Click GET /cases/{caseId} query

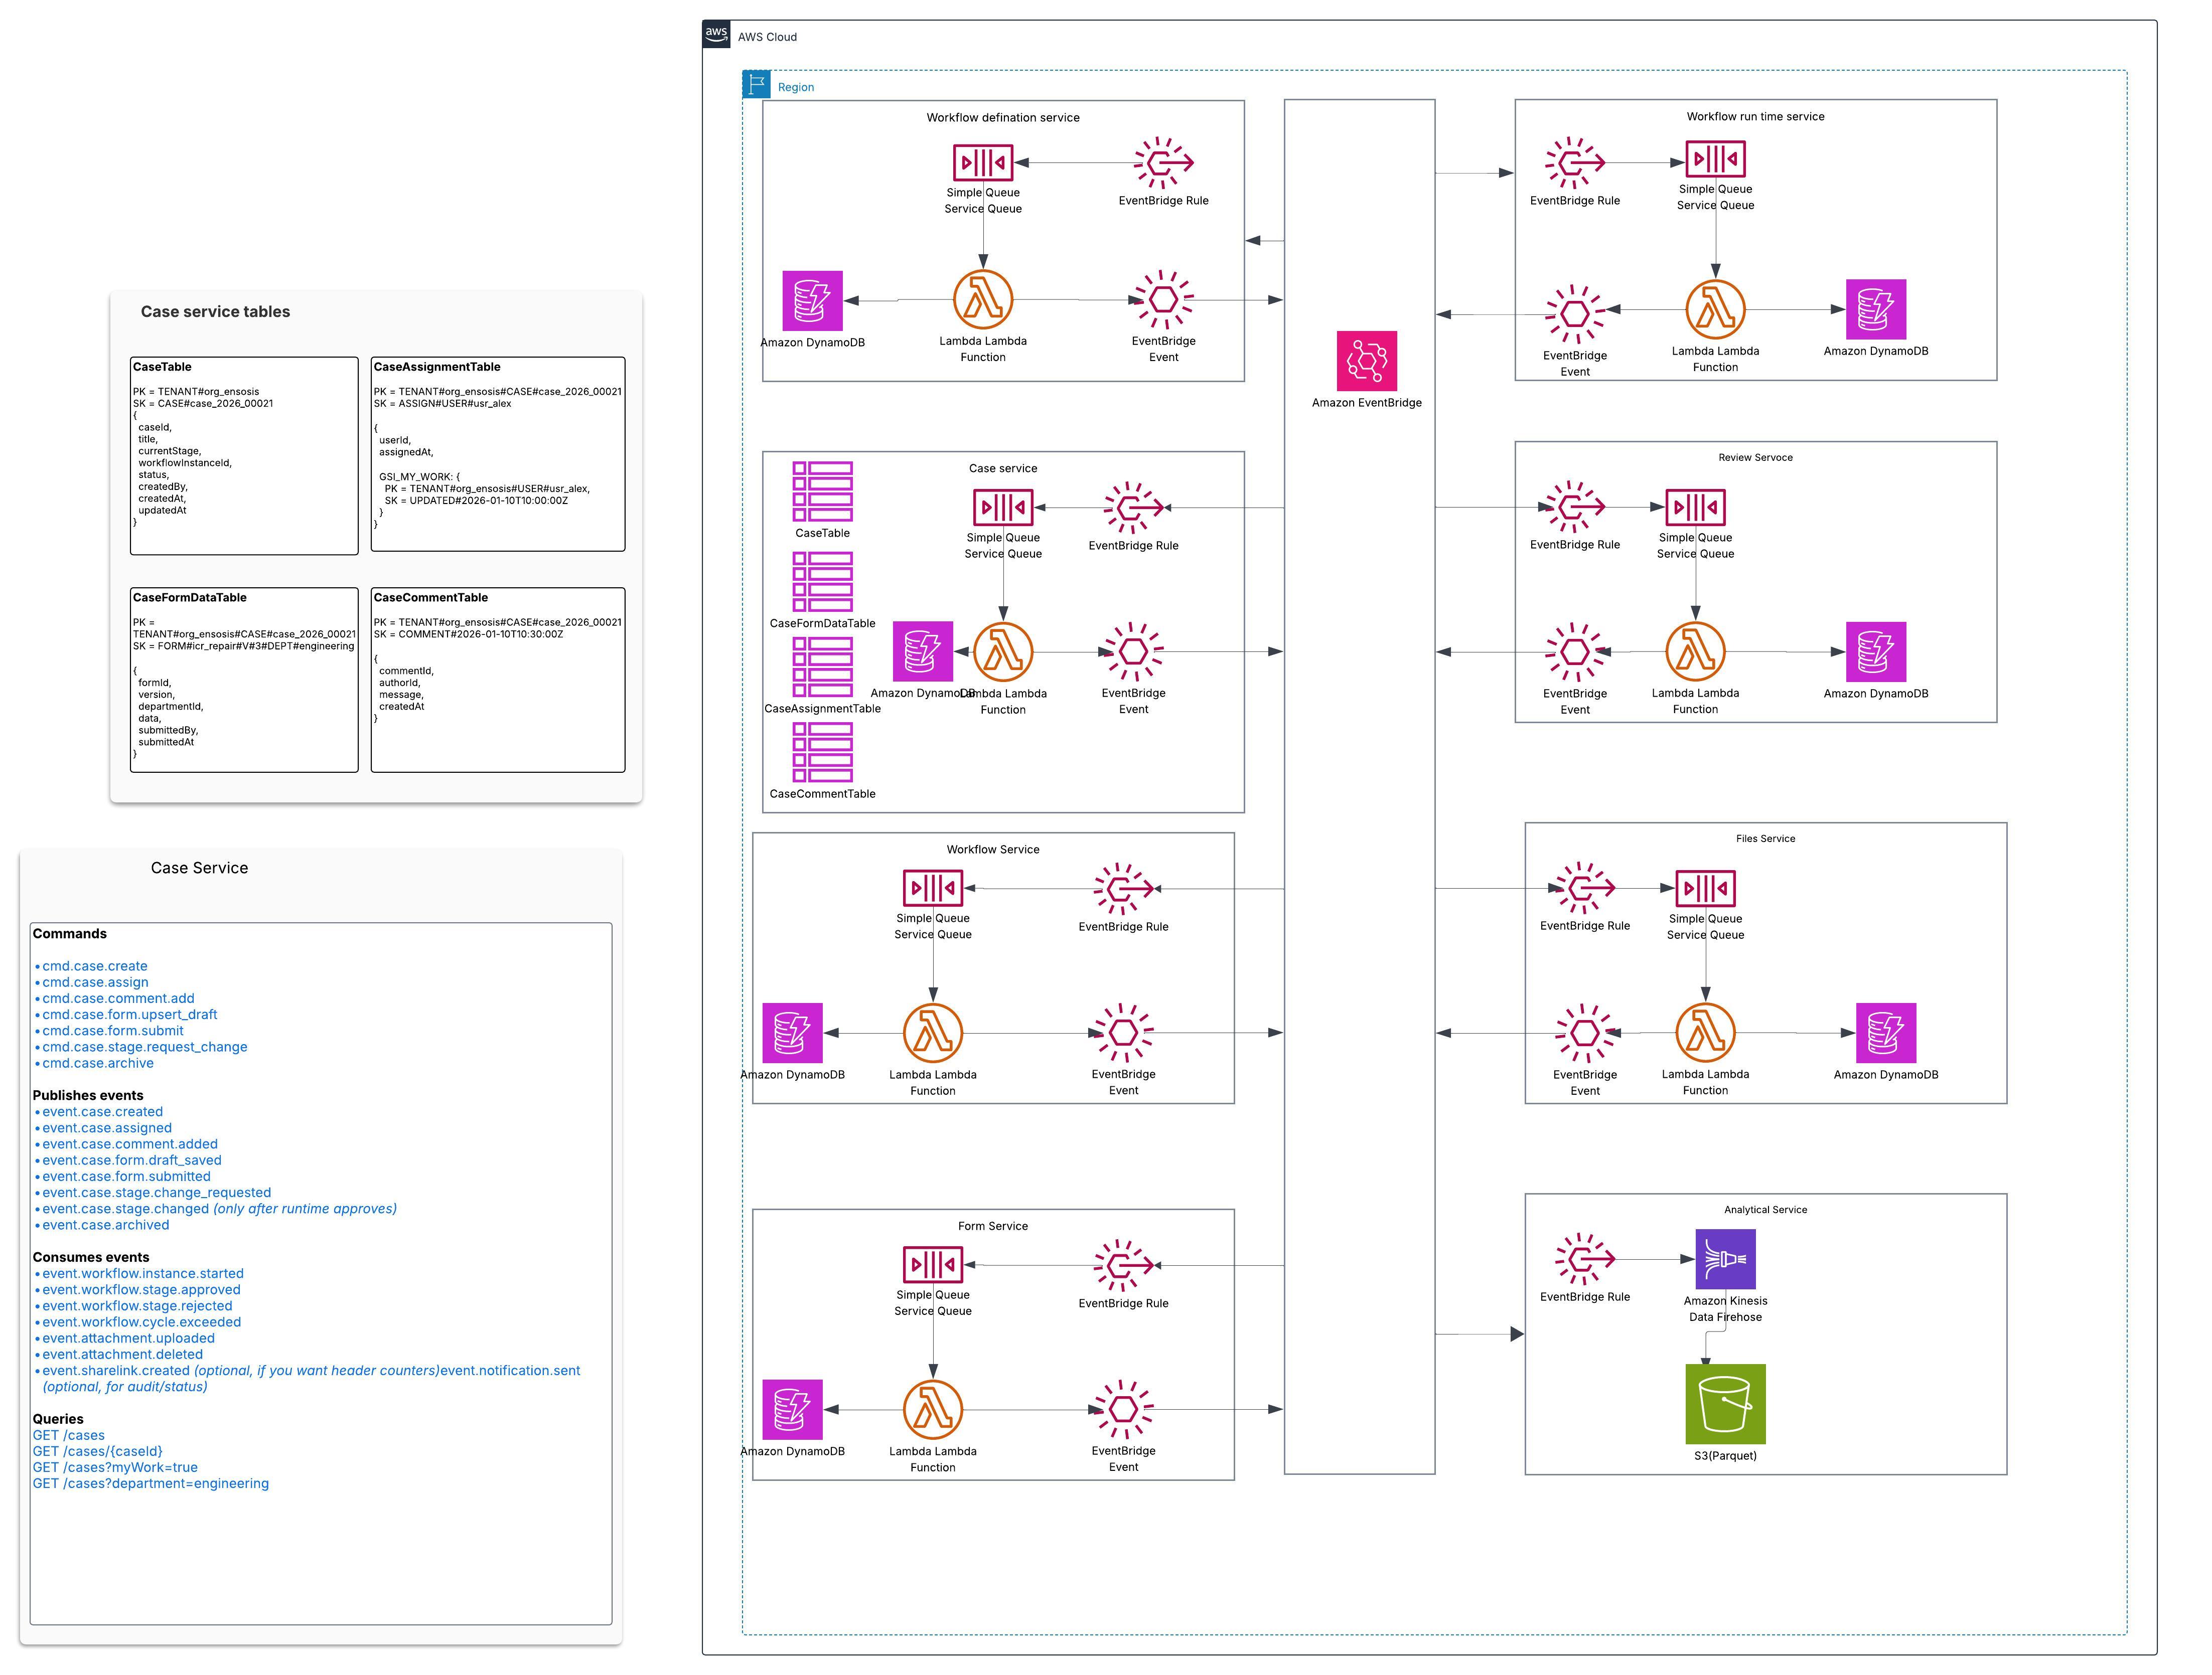tap(97, 1451)
